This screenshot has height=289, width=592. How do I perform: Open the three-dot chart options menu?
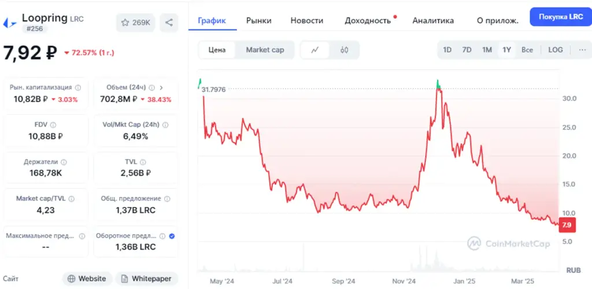point(582,50)
